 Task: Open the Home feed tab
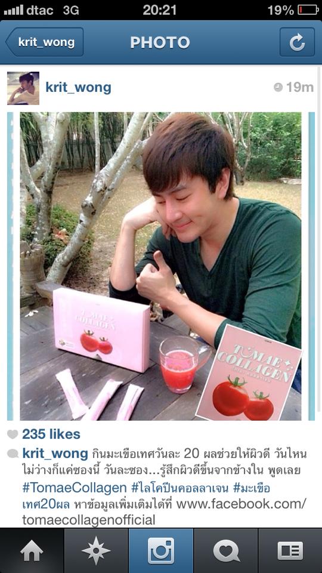pyautogui.click(x=32, y=551)
